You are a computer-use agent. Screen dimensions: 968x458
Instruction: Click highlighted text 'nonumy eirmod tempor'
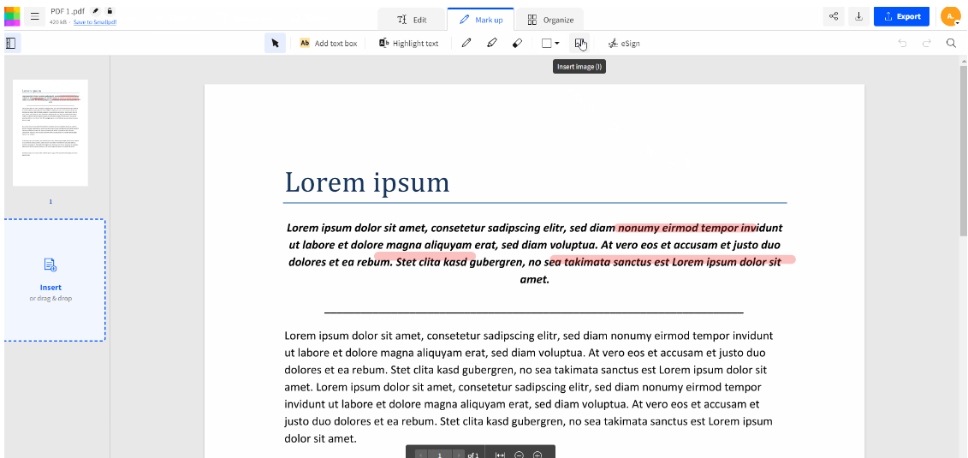(679, 227)
